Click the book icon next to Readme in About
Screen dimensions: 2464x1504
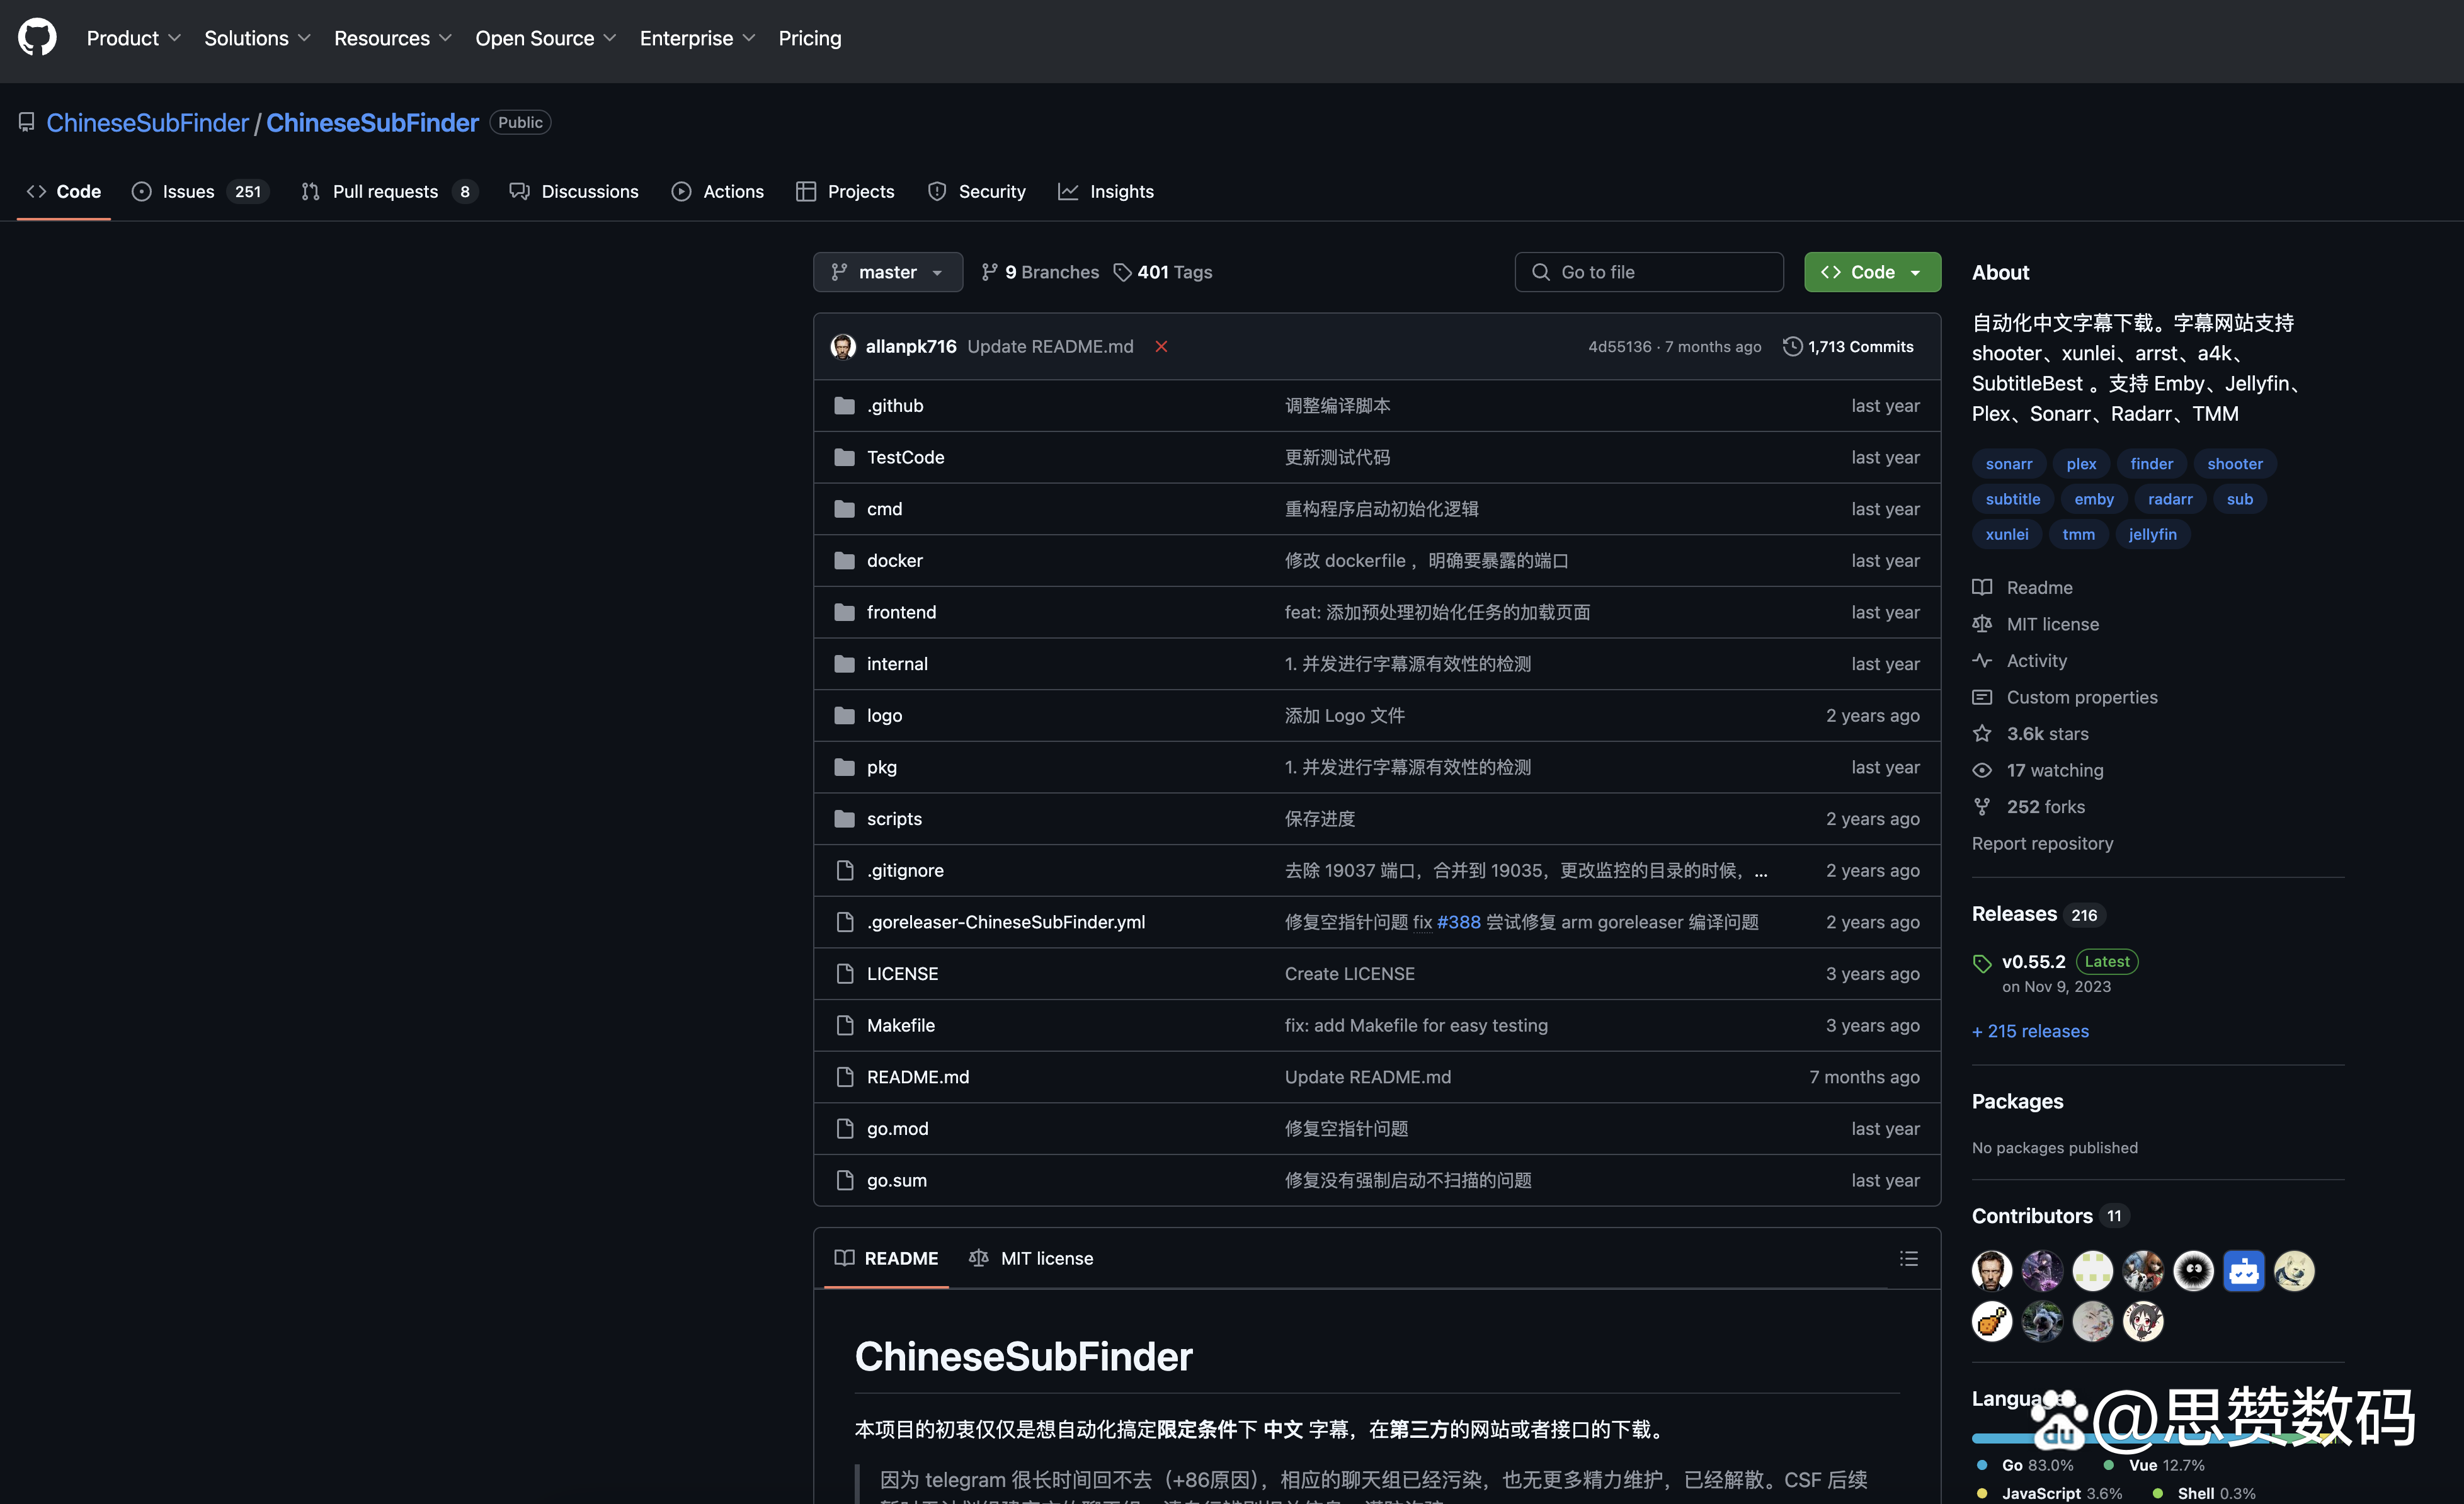tap(1982, 588)
